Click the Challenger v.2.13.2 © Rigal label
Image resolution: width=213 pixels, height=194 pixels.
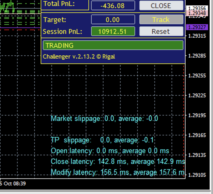(x=79, y=57)
